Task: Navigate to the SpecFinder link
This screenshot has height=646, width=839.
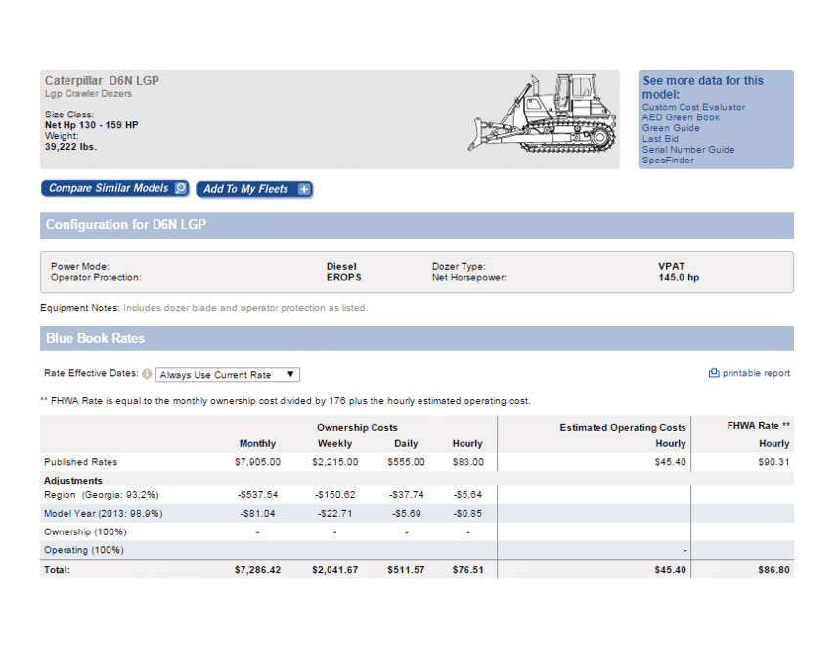Action: click(x=668, y=161)
